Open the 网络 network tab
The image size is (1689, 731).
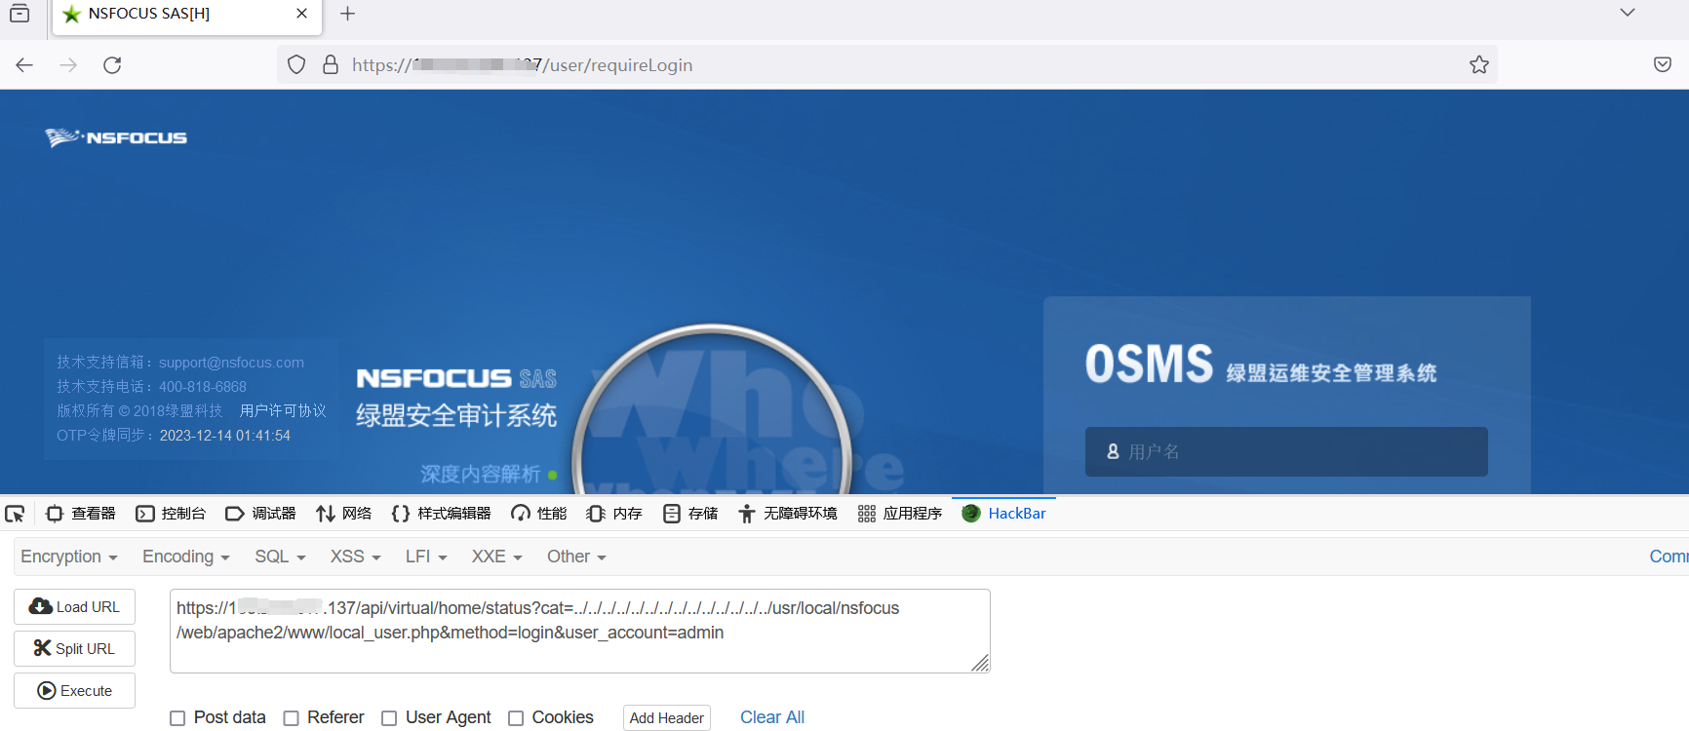[x=344, y=514]
